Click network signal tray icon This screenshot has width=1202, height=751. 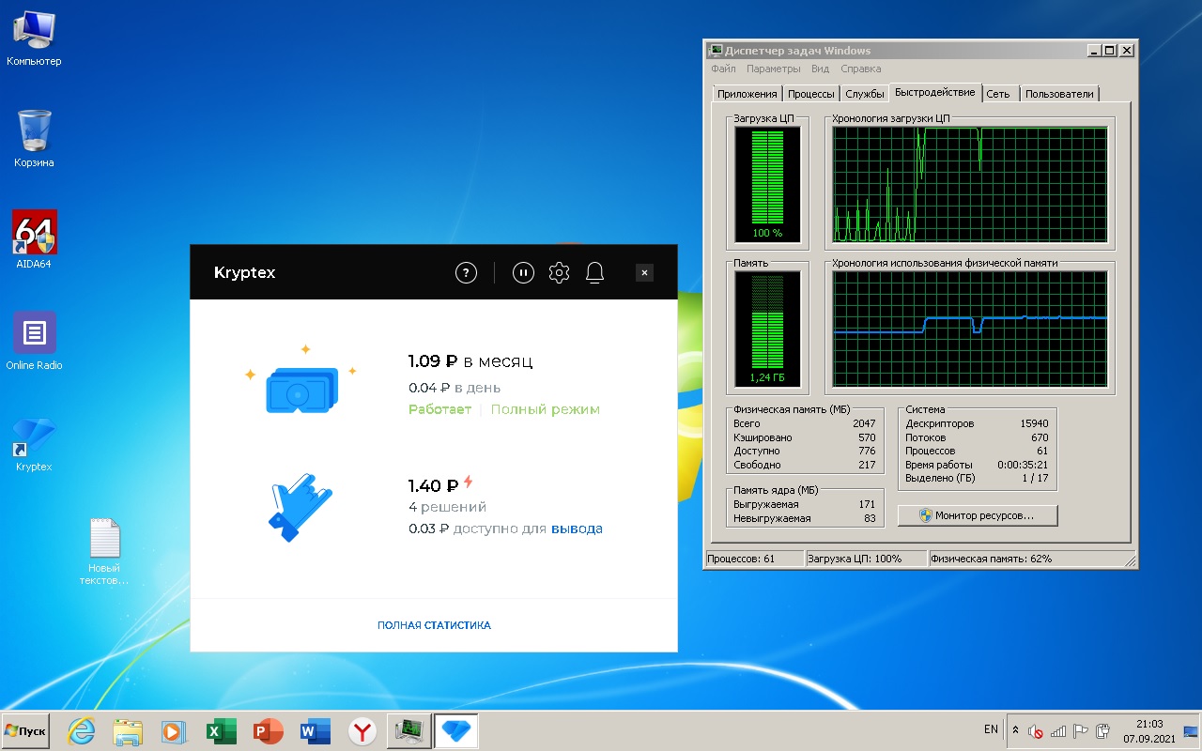(x=1058, y=730)
